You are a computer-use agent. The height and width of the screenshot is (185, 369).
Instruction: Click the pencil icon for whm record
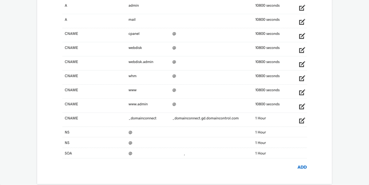302,78
